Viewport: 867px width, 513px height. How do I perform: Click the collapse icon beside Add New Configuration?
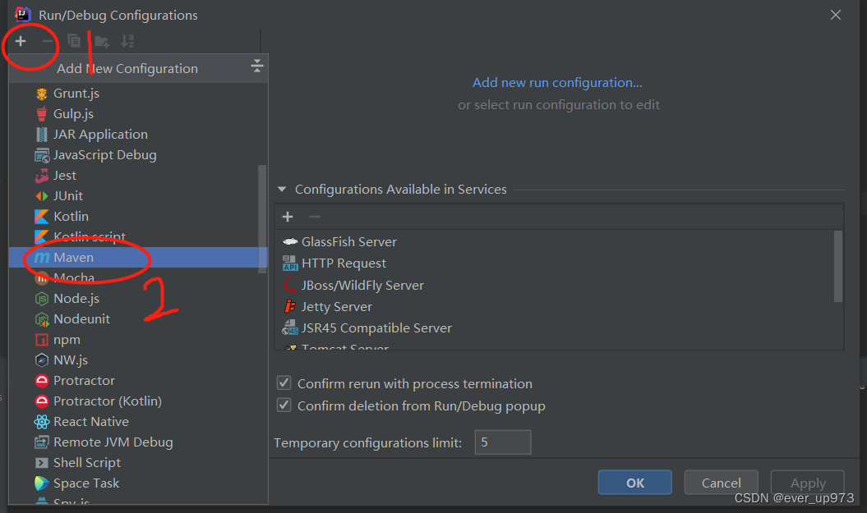pos(256,66)
